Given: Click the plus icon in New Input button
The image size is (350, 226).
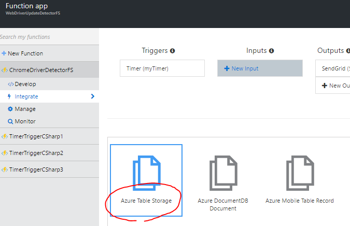Looking at the screenshot, I should point(227,68).
